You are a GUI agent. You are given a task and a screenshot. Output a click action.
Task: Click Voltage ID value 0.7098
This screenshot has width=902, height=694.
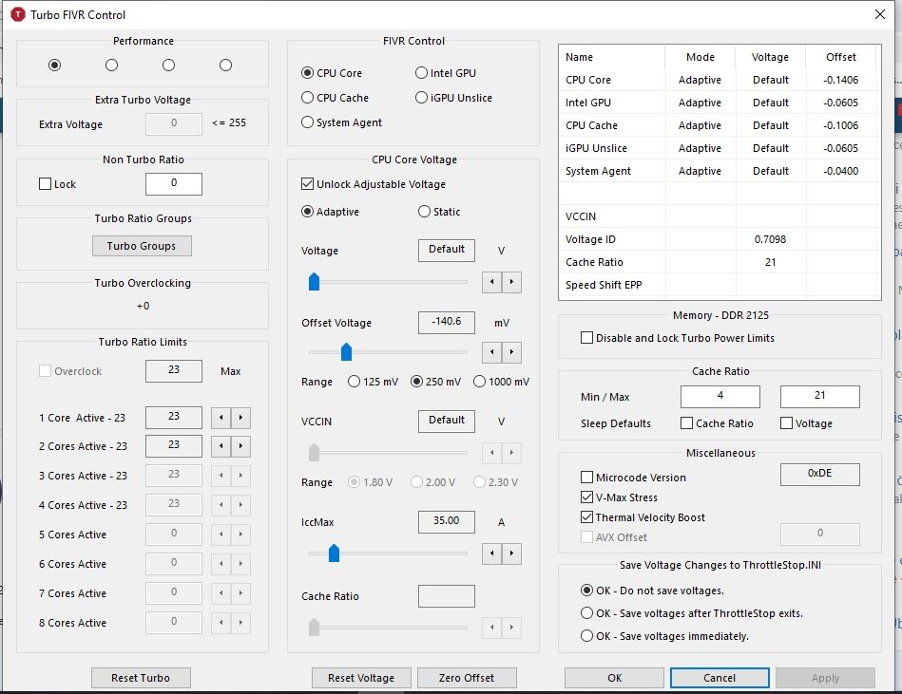770,239
